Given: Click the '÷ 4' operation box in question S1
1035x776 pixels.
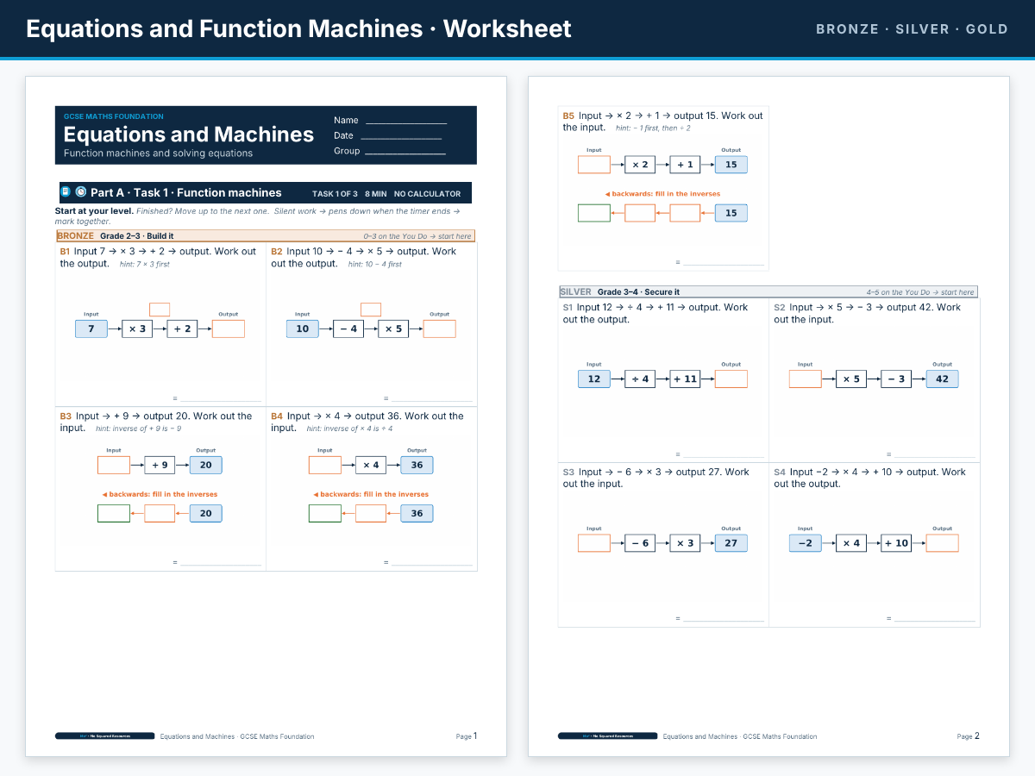Looking at the screenshot, I should tap(640, 379).
